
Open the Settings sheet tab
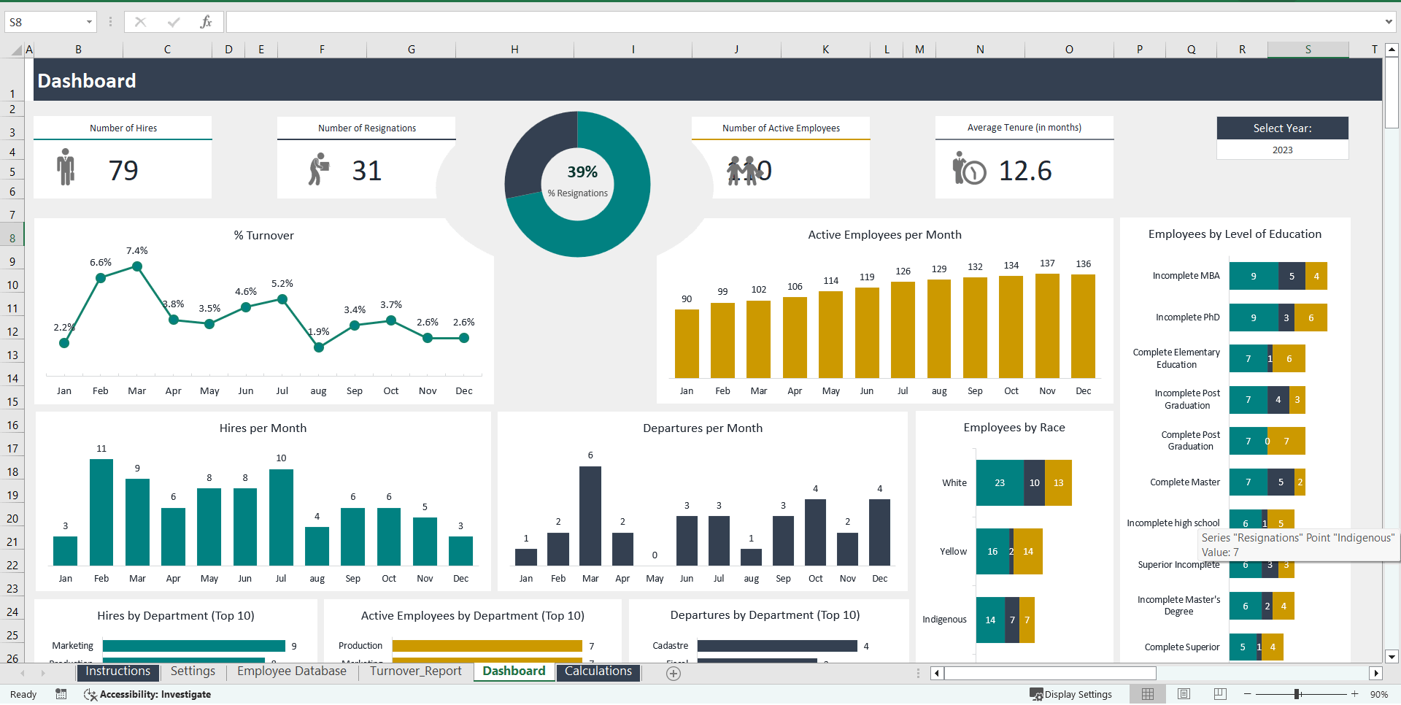coord(193,671)
